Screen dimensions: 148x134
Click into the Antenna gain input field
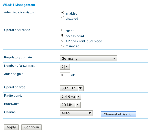(65, 75)
